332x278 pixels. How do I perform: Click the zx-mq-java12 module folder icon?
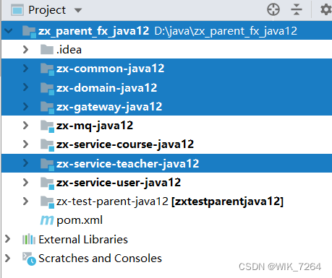47,126
